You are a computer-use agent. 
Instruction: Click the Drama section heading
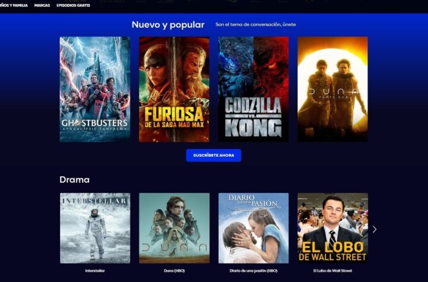(74, 180)
